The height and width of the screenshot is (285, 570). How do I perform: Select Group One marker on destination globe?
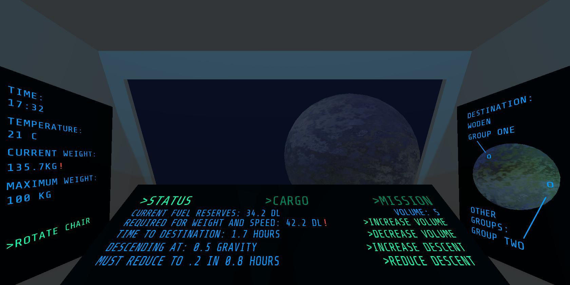click(x=489, y=156)
